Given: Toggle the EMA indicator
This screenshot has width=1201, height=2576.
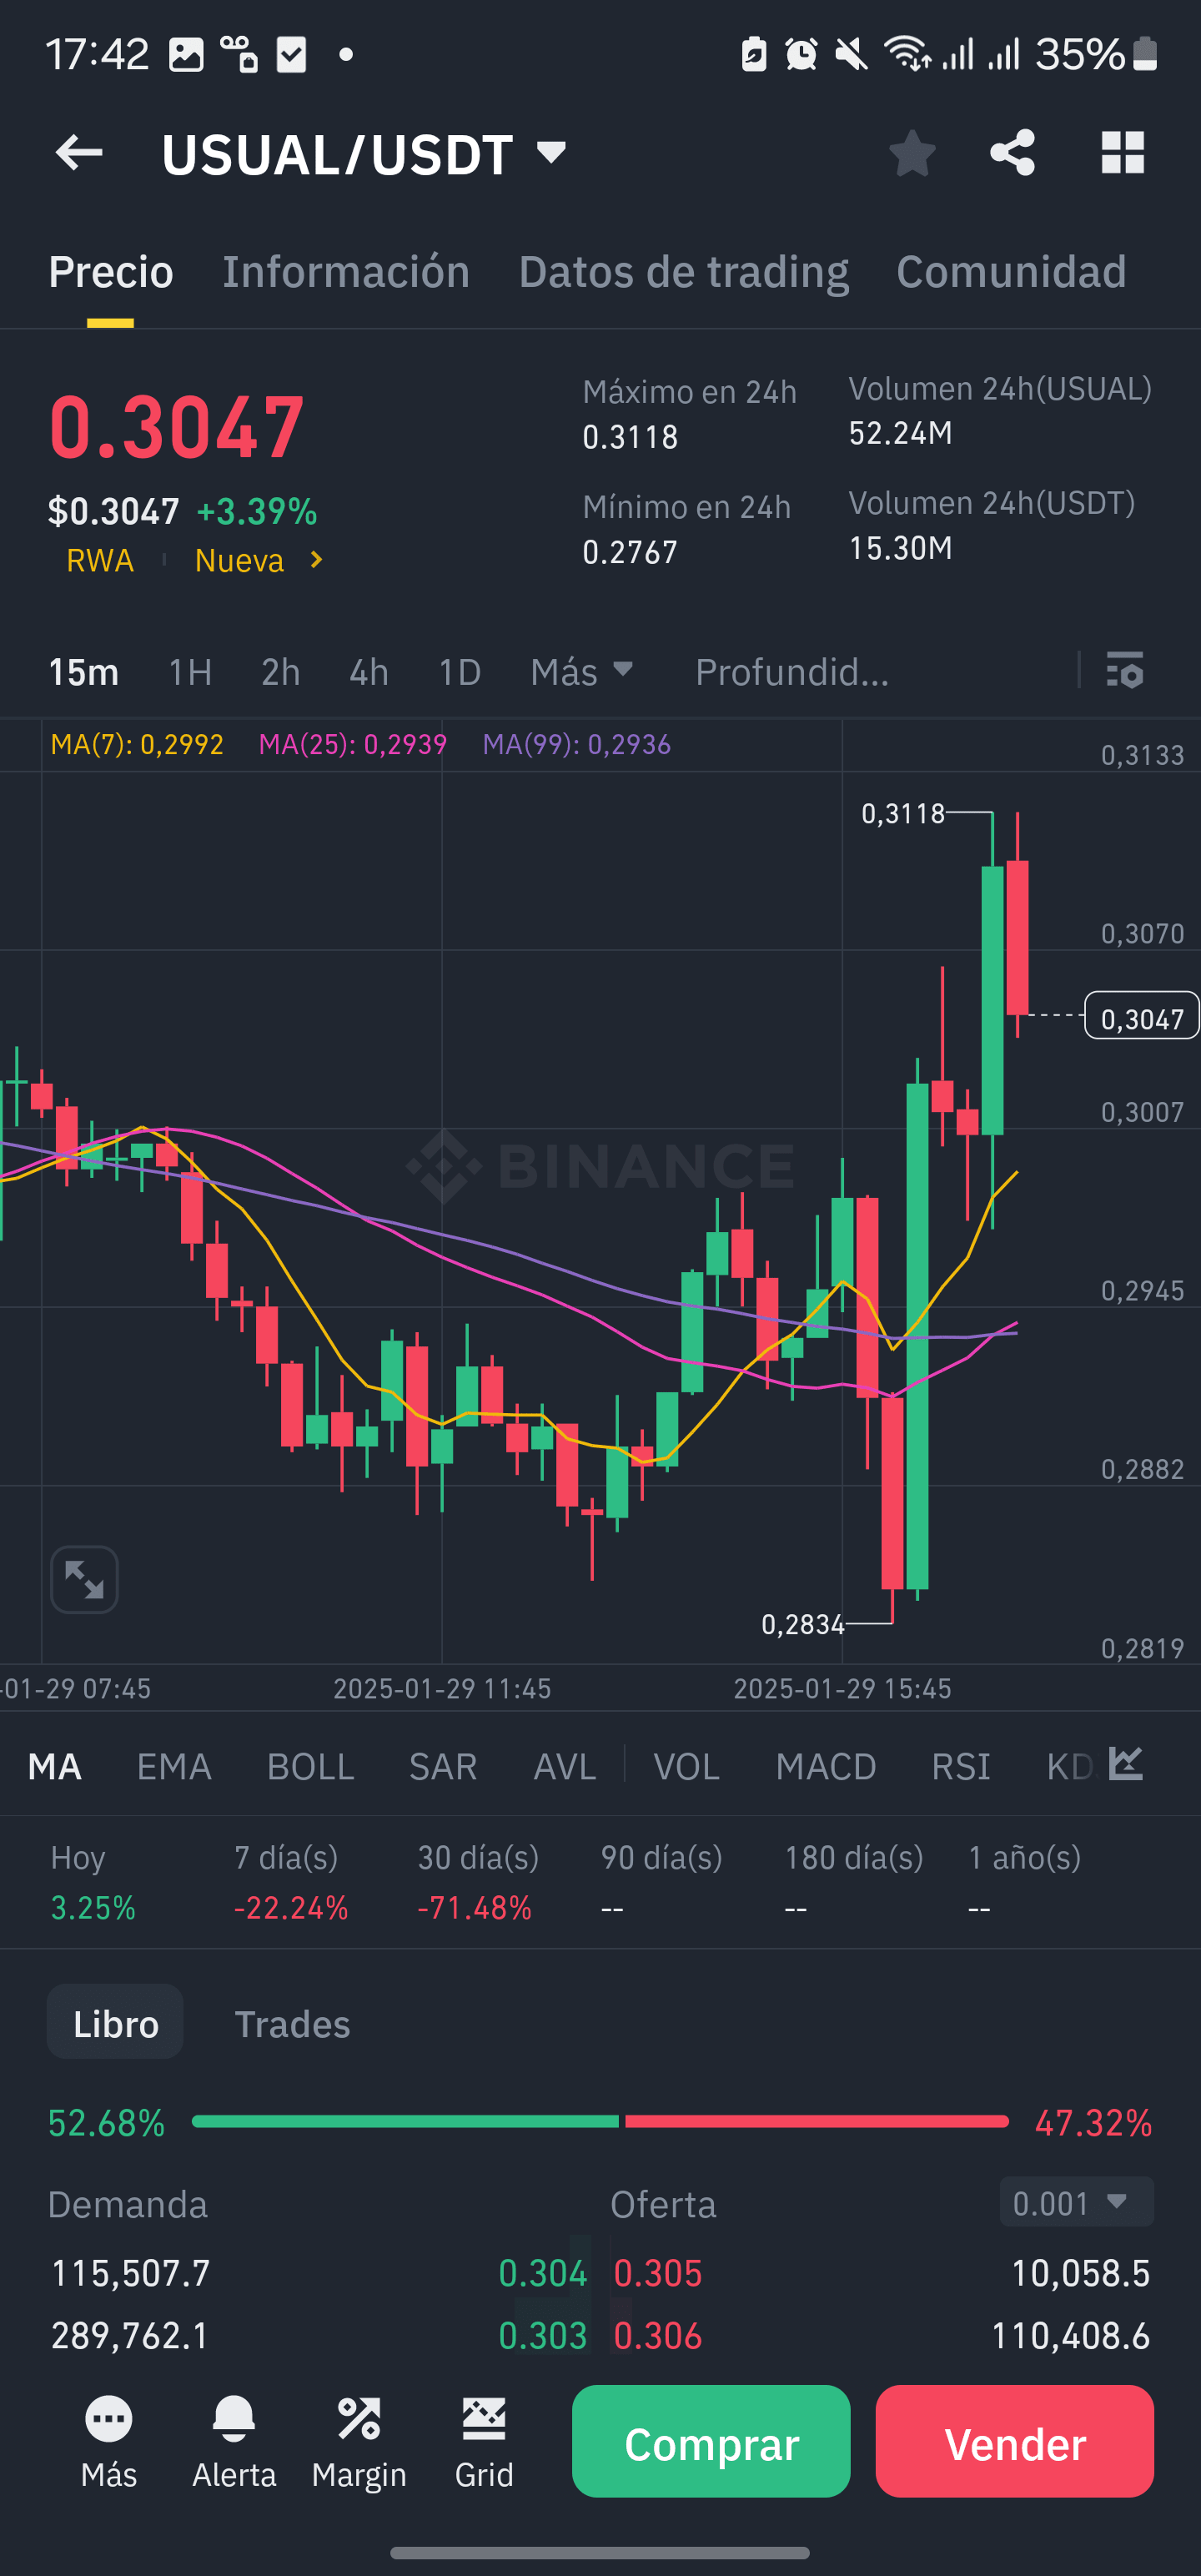Looking at the screenshot, I should click(174, 1767).
